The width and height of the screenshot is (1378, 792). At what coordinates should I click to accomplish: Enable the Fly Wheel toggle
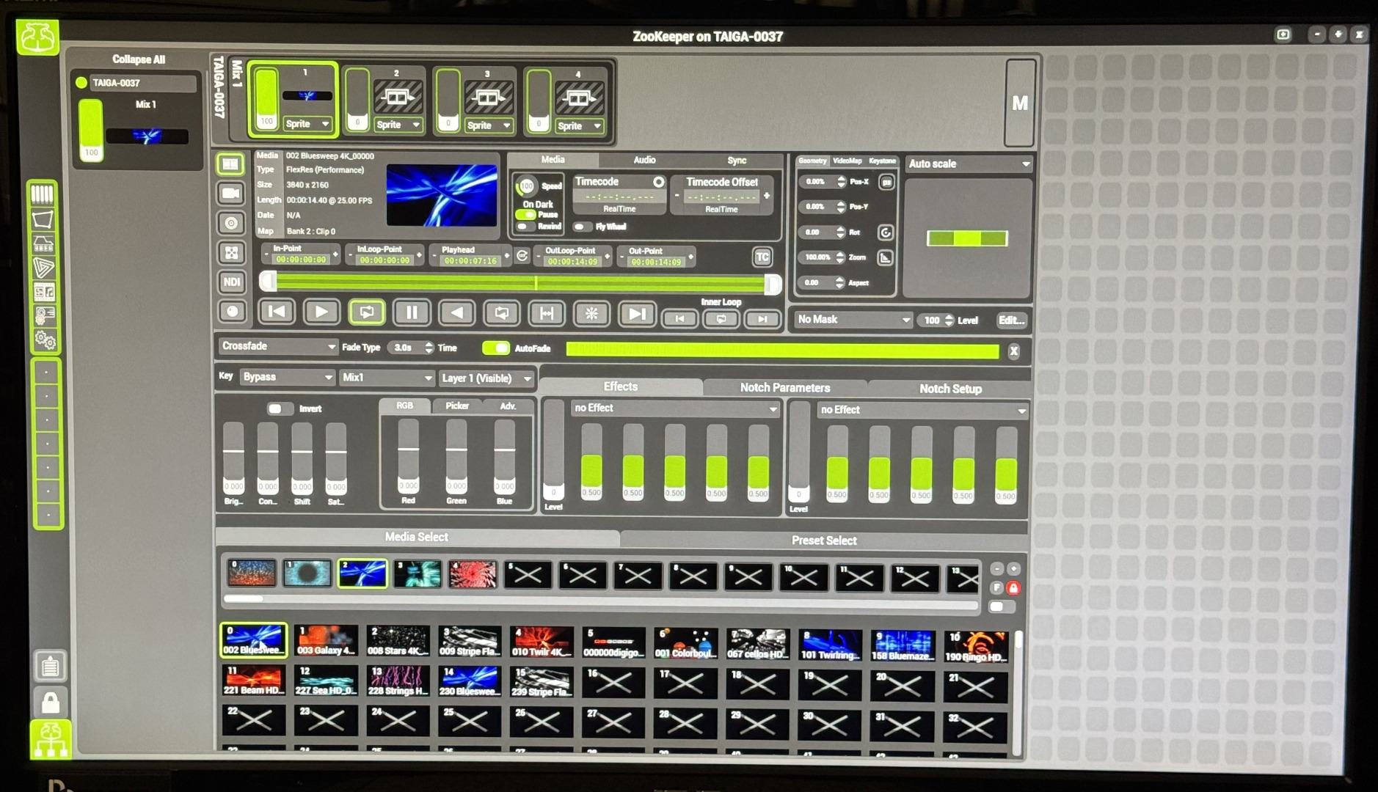pos(582,227)
